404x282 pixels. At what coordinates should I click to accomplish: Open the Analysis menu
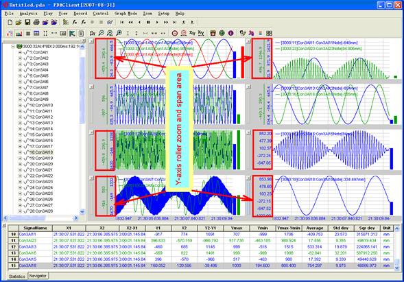click(x=29, y=14)
